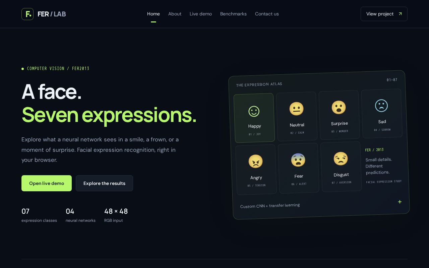Click the '07' expression classes stat
The width and height of the screenshot is (429, 268).
[25, 211]
